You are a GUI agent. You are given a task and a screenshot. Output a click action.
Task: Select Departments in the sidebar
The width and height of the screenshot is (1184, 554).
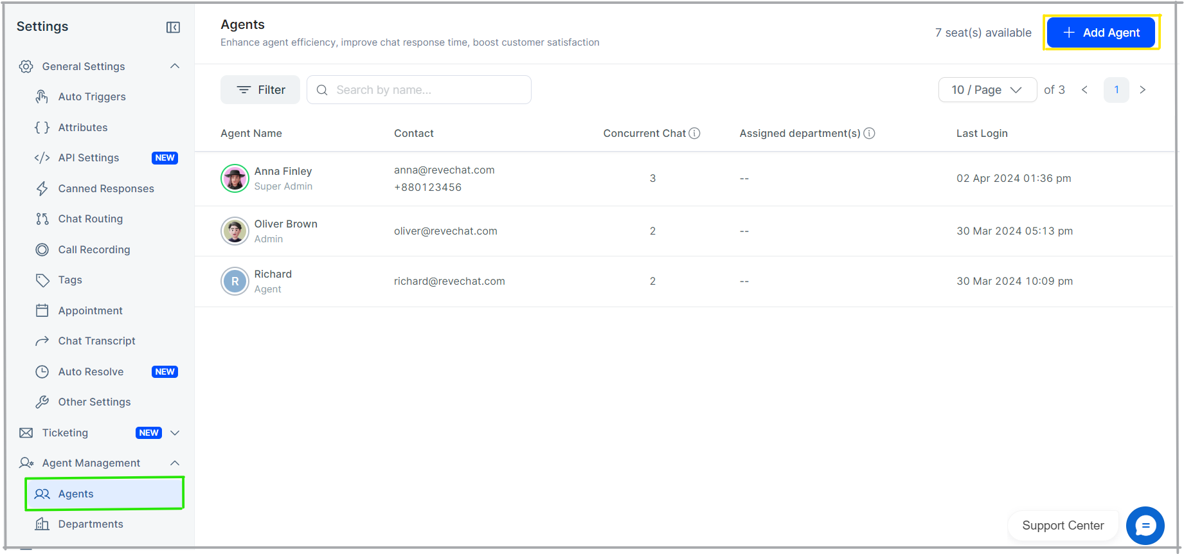(x=90, y=524)
